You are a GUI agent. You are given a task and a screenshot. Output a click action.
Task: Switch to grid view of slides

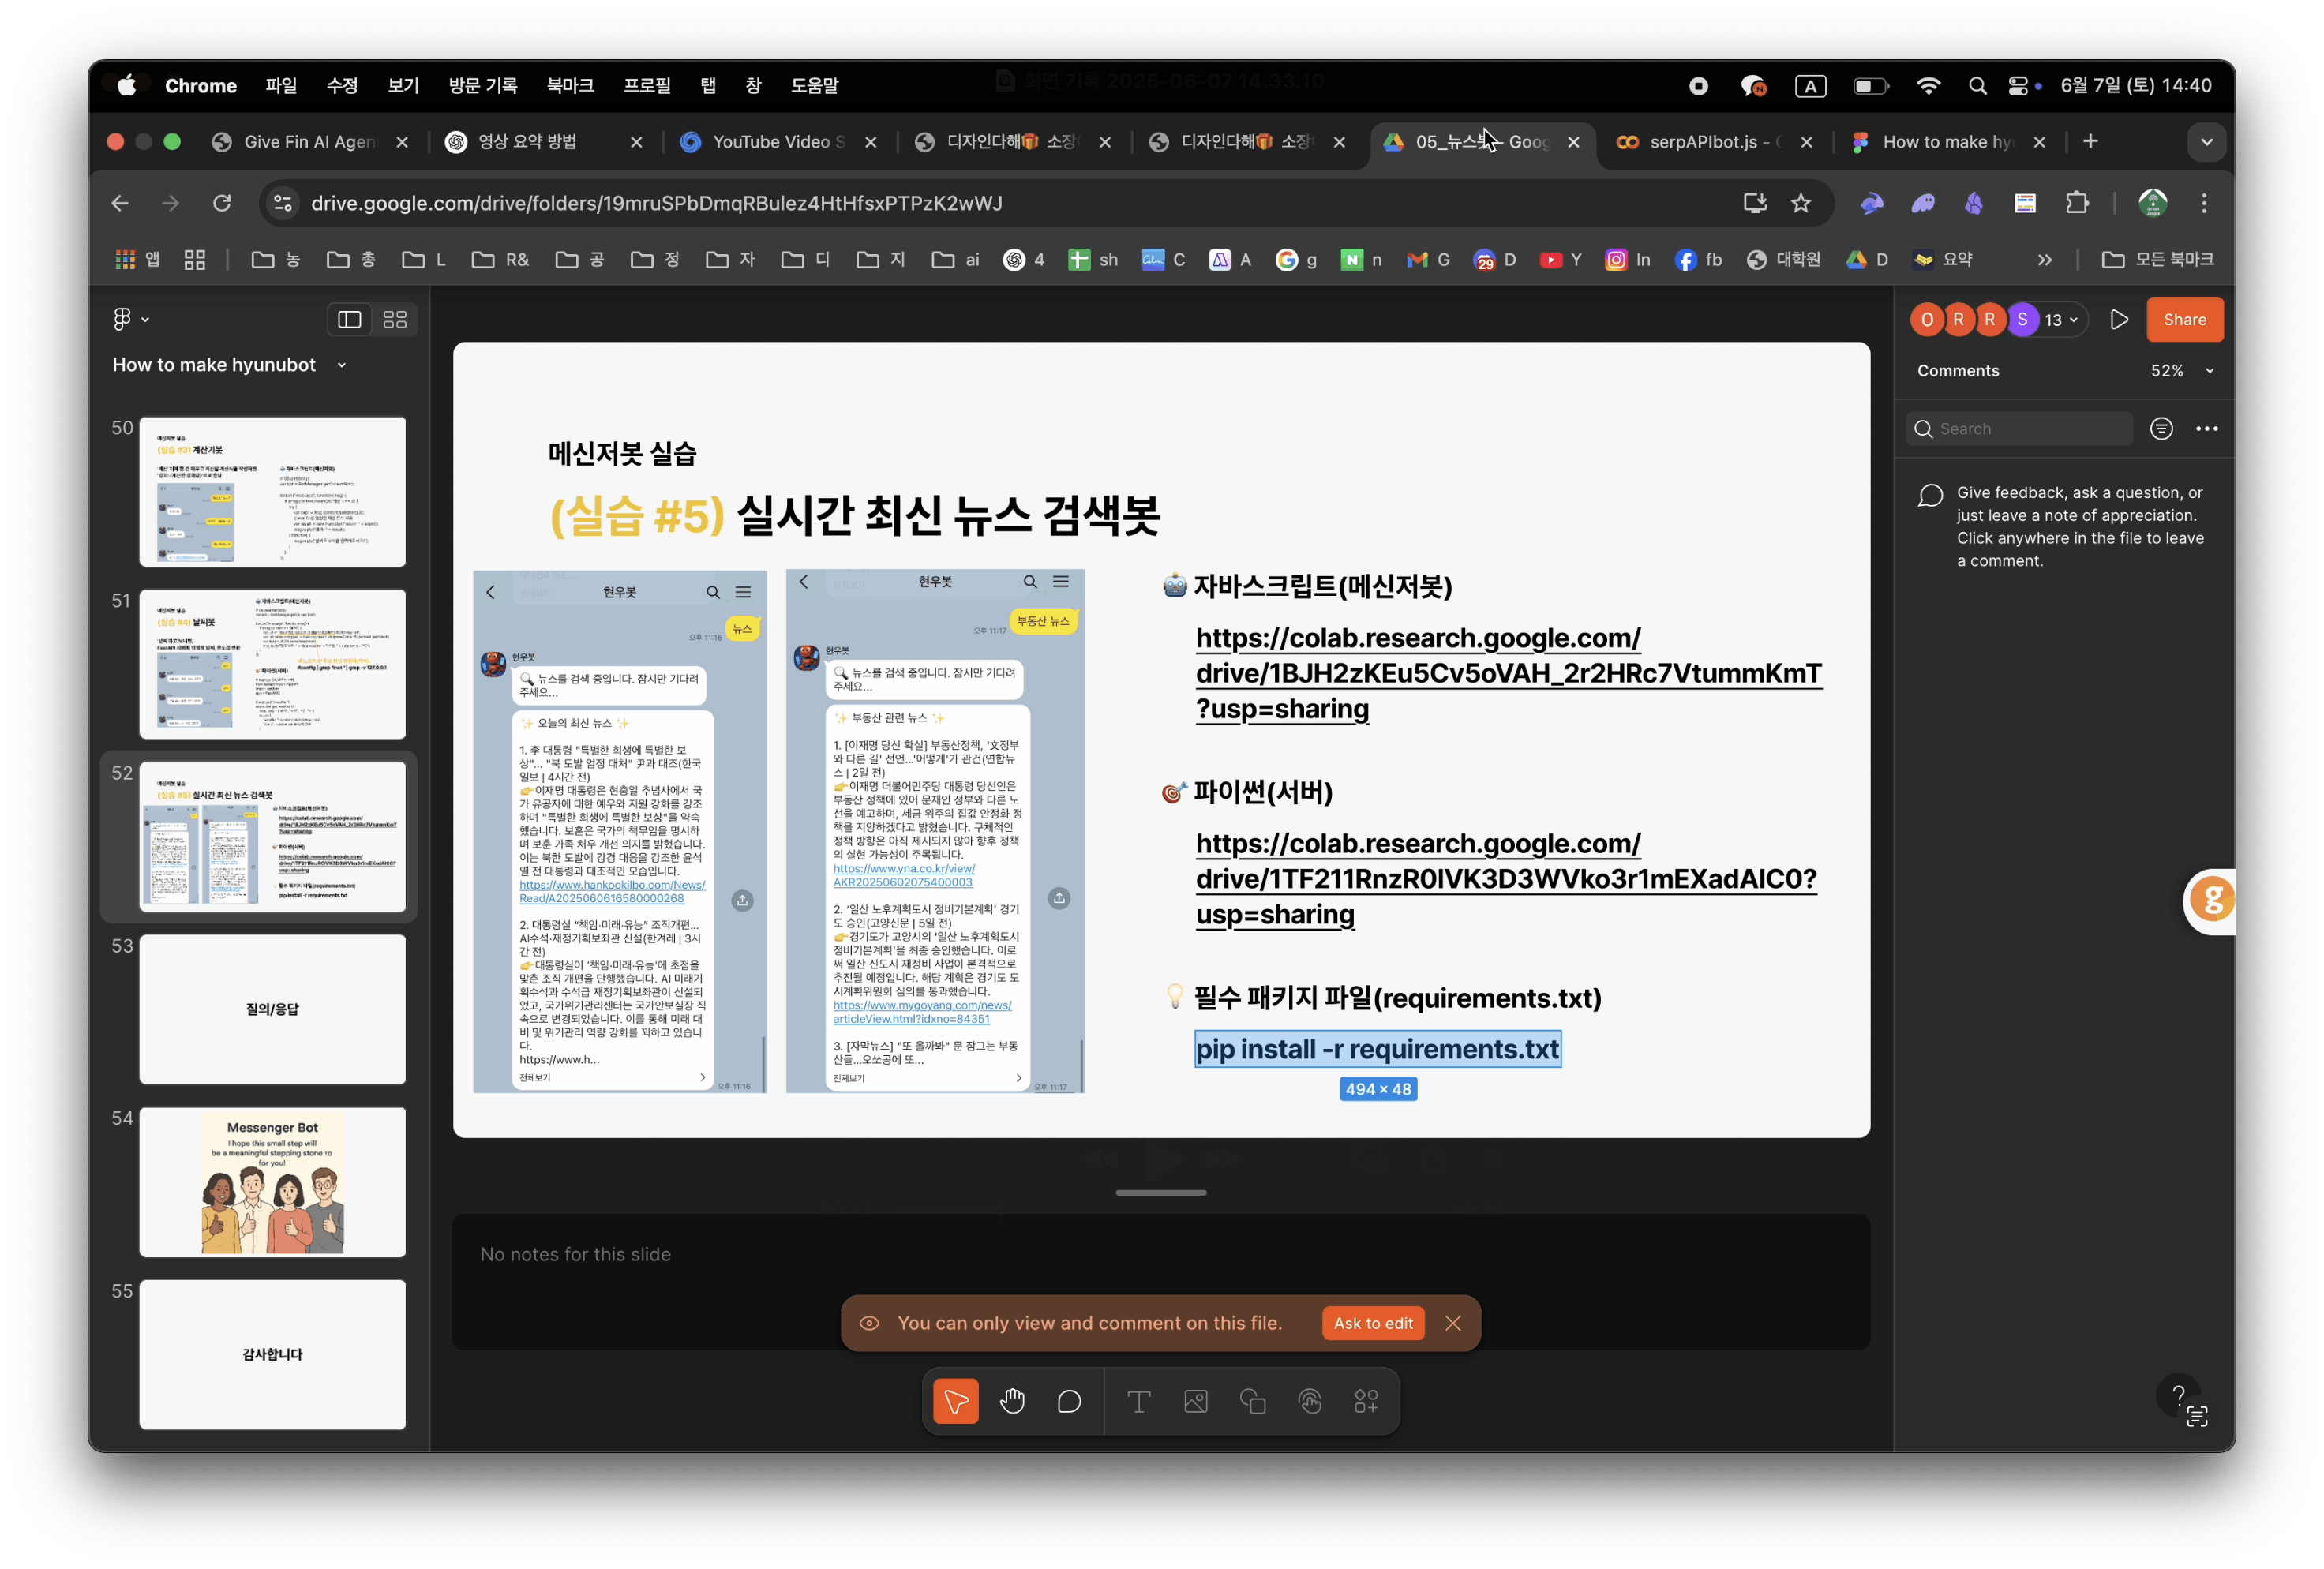pyautogui.click(x=395, y=319)
